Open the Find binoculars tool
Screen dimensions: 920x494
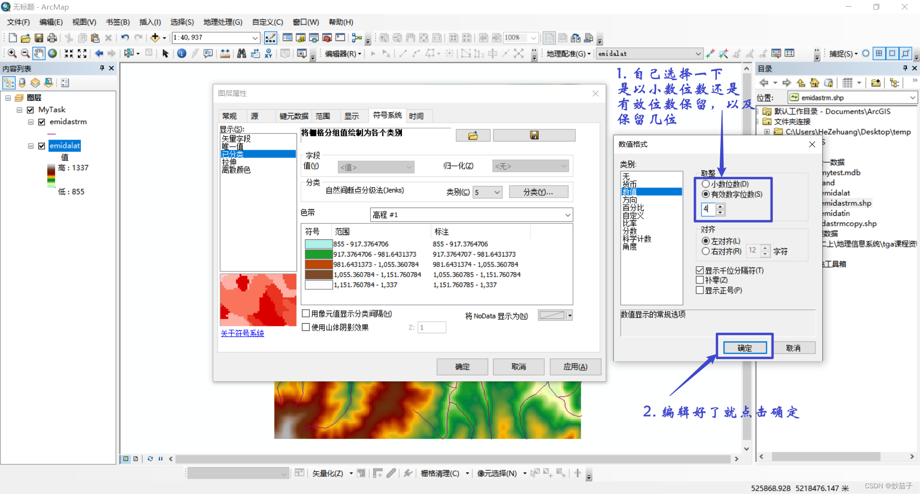click(x=241, y=53)
